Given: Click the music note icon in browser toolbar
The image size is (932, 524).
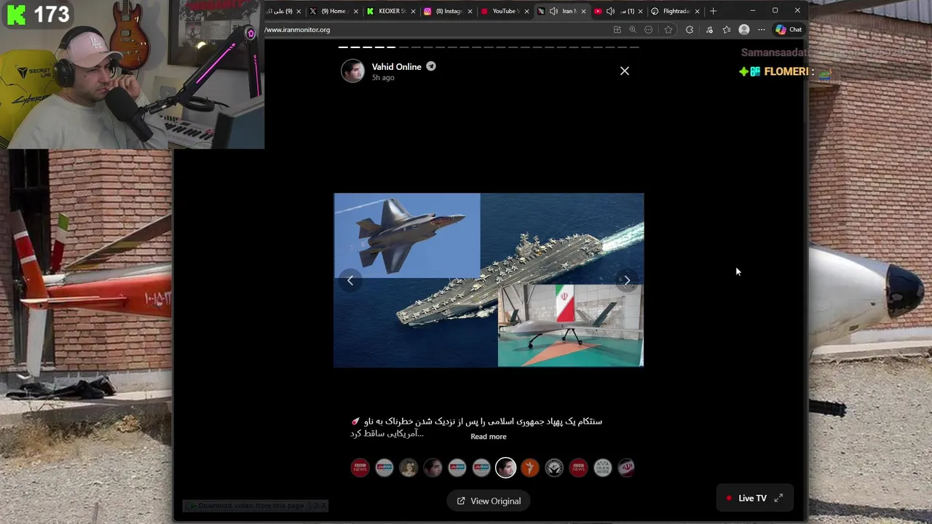Looking at the screenshot, I should pyautogui.click(x=709, y=30).
